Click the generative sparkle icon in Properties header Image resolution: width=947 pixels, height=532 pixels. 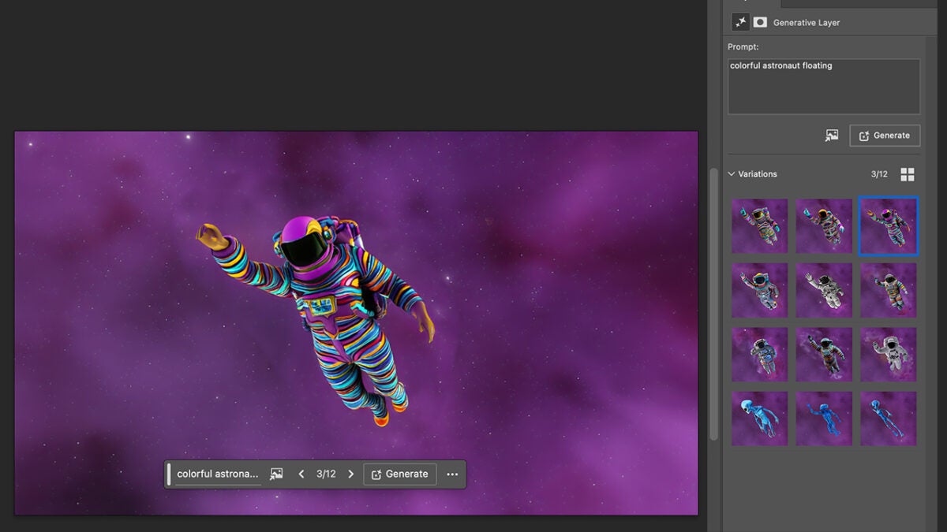[740, 22]
